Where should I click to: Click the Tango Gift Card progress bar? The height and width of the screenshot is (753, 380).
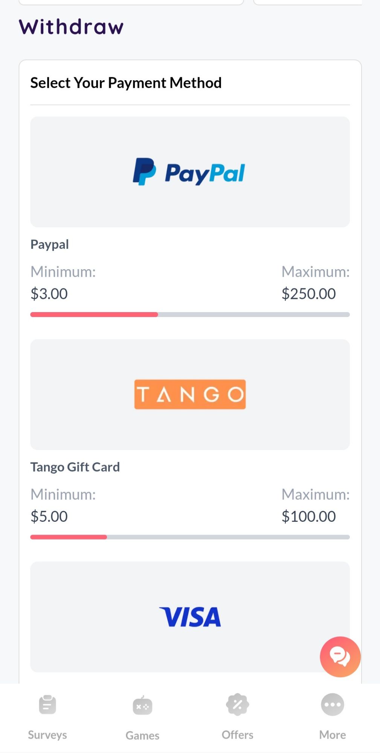189,537
